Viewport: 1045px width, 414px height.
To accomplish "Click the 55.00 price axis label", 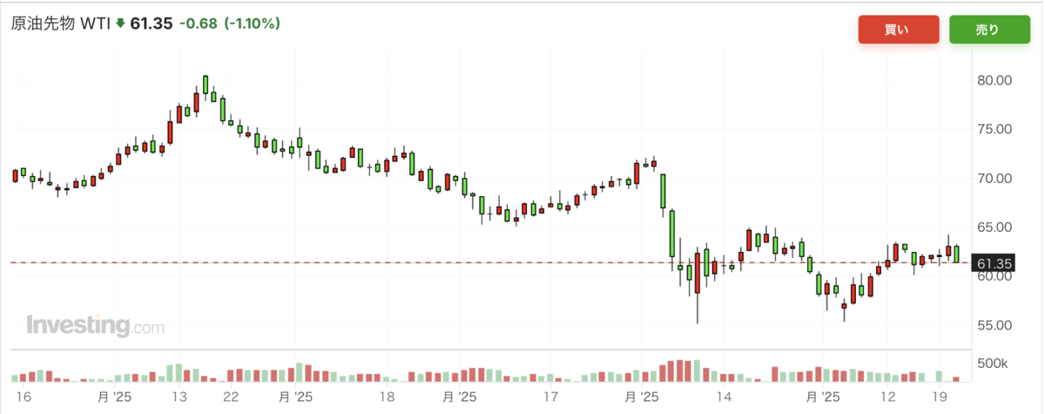I will [x=994, y=326].
